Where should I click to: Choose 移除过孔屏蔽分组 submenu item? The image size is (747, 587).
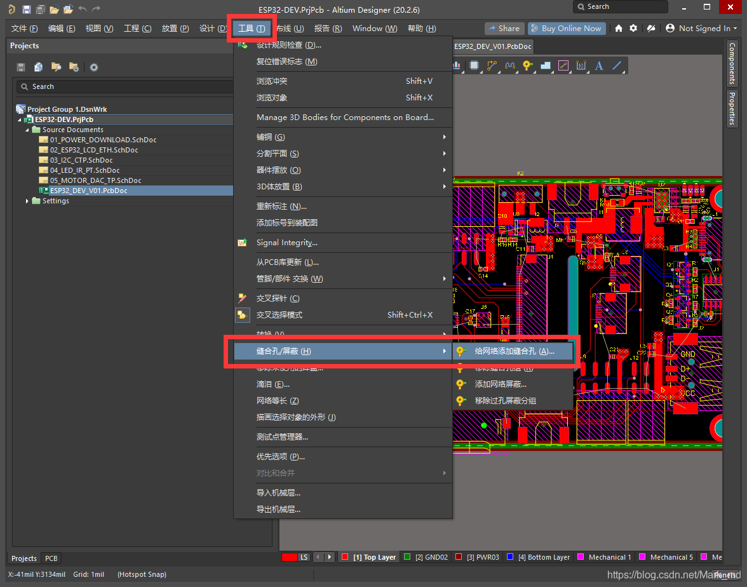pos(513,401)
